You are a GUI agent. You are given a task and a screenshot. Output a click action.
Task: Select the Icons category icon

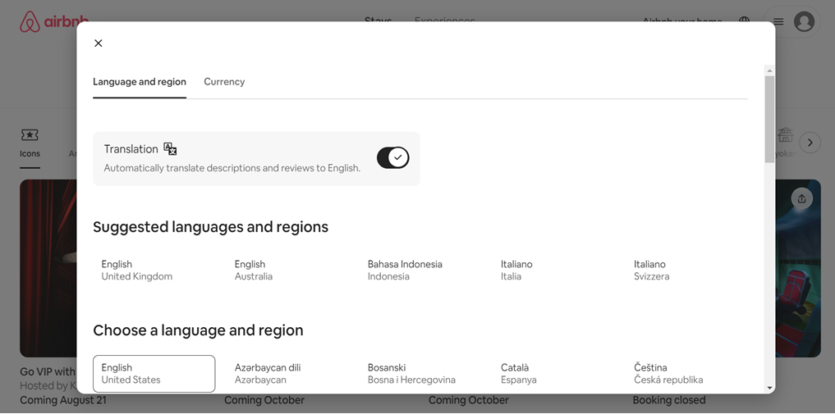coord(30,135)
